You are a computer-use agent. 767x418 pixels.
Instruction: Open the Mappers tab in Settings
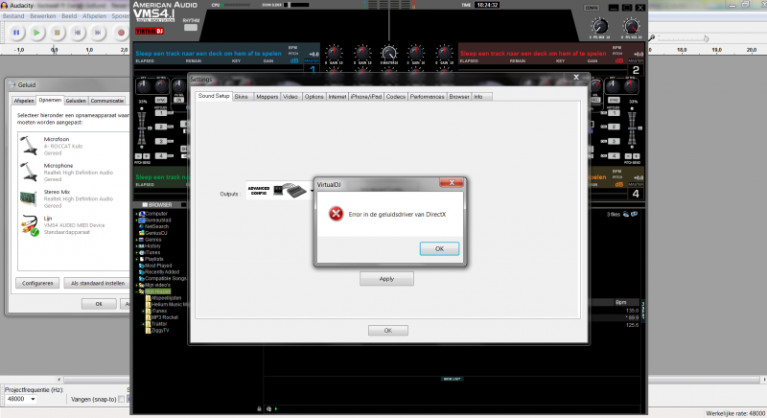pos(267,97)
